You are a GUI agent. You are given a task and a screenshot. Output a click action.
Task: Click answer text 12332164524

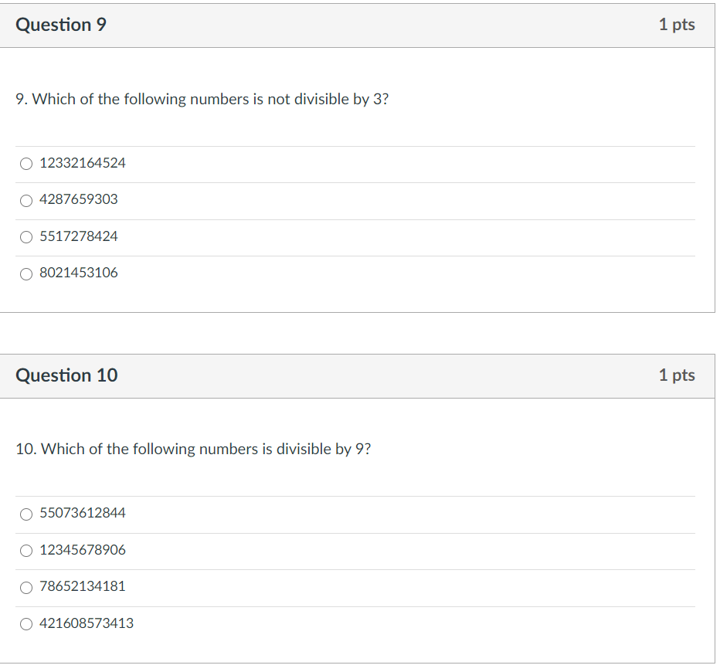(x=82, y=163)
